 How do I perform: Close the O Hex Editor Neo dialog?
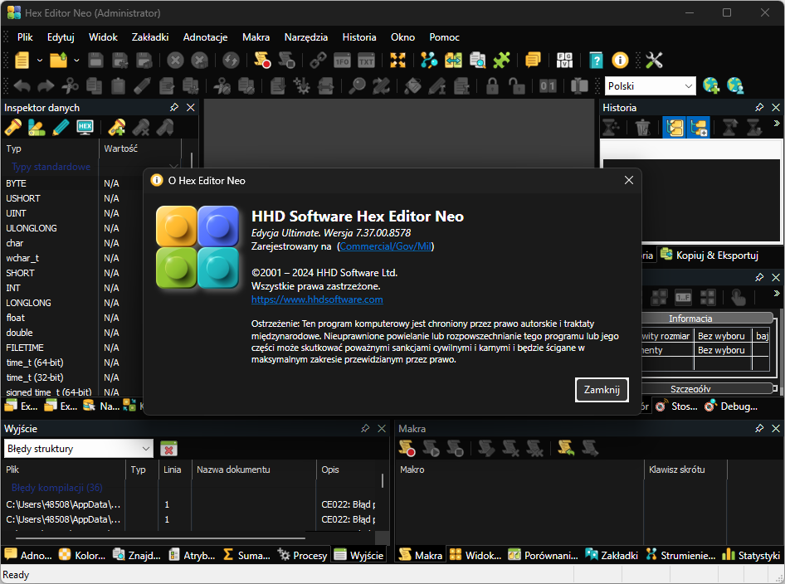629,180
